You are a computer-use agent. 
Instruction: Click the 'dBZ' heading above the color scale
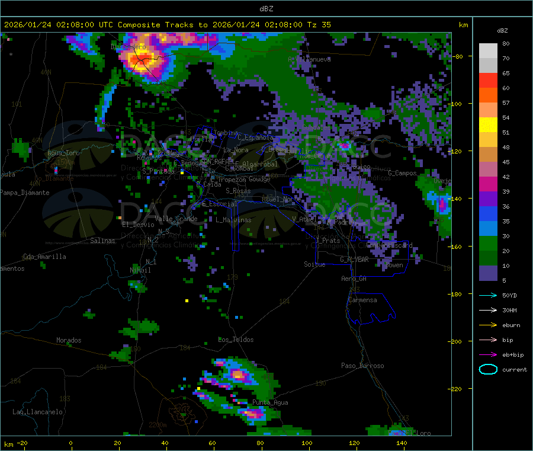click(x=502, y=31)
